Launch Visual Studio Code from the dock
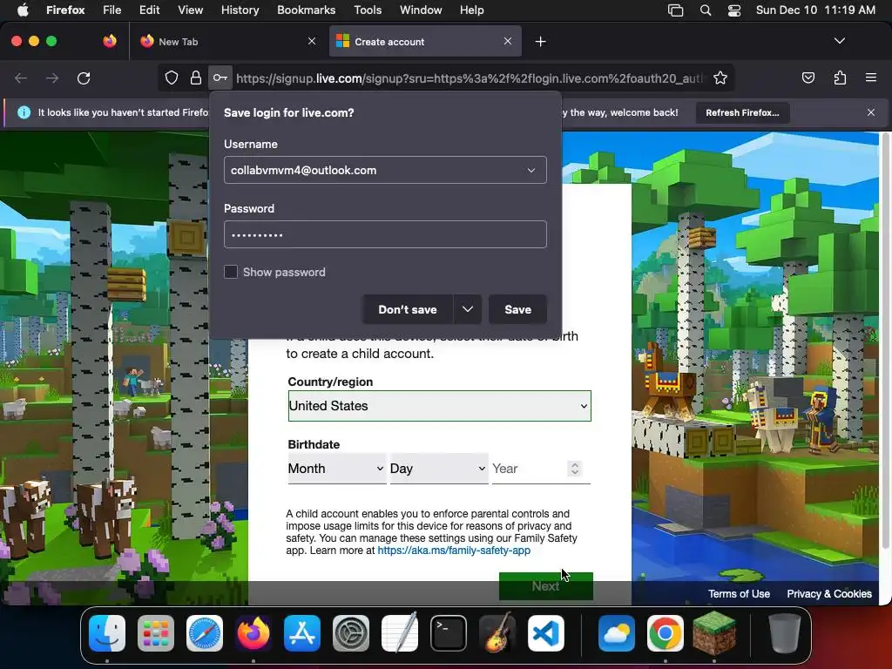892x669 pixels. tap(546, 633)
